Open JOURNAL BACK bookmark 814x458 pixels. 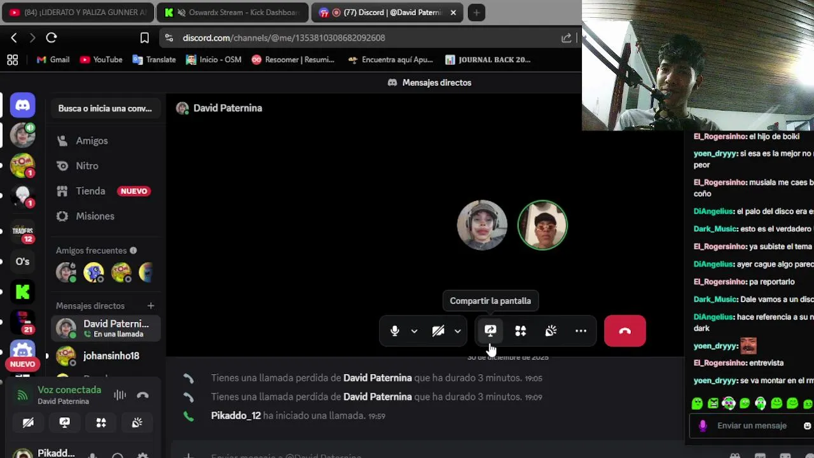click(x=488, y=60)
